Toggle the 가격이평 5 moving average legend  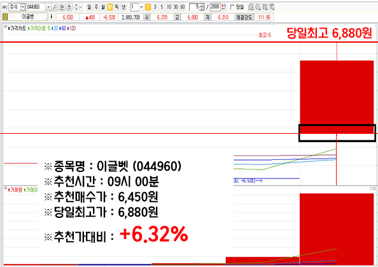(39, 29)
